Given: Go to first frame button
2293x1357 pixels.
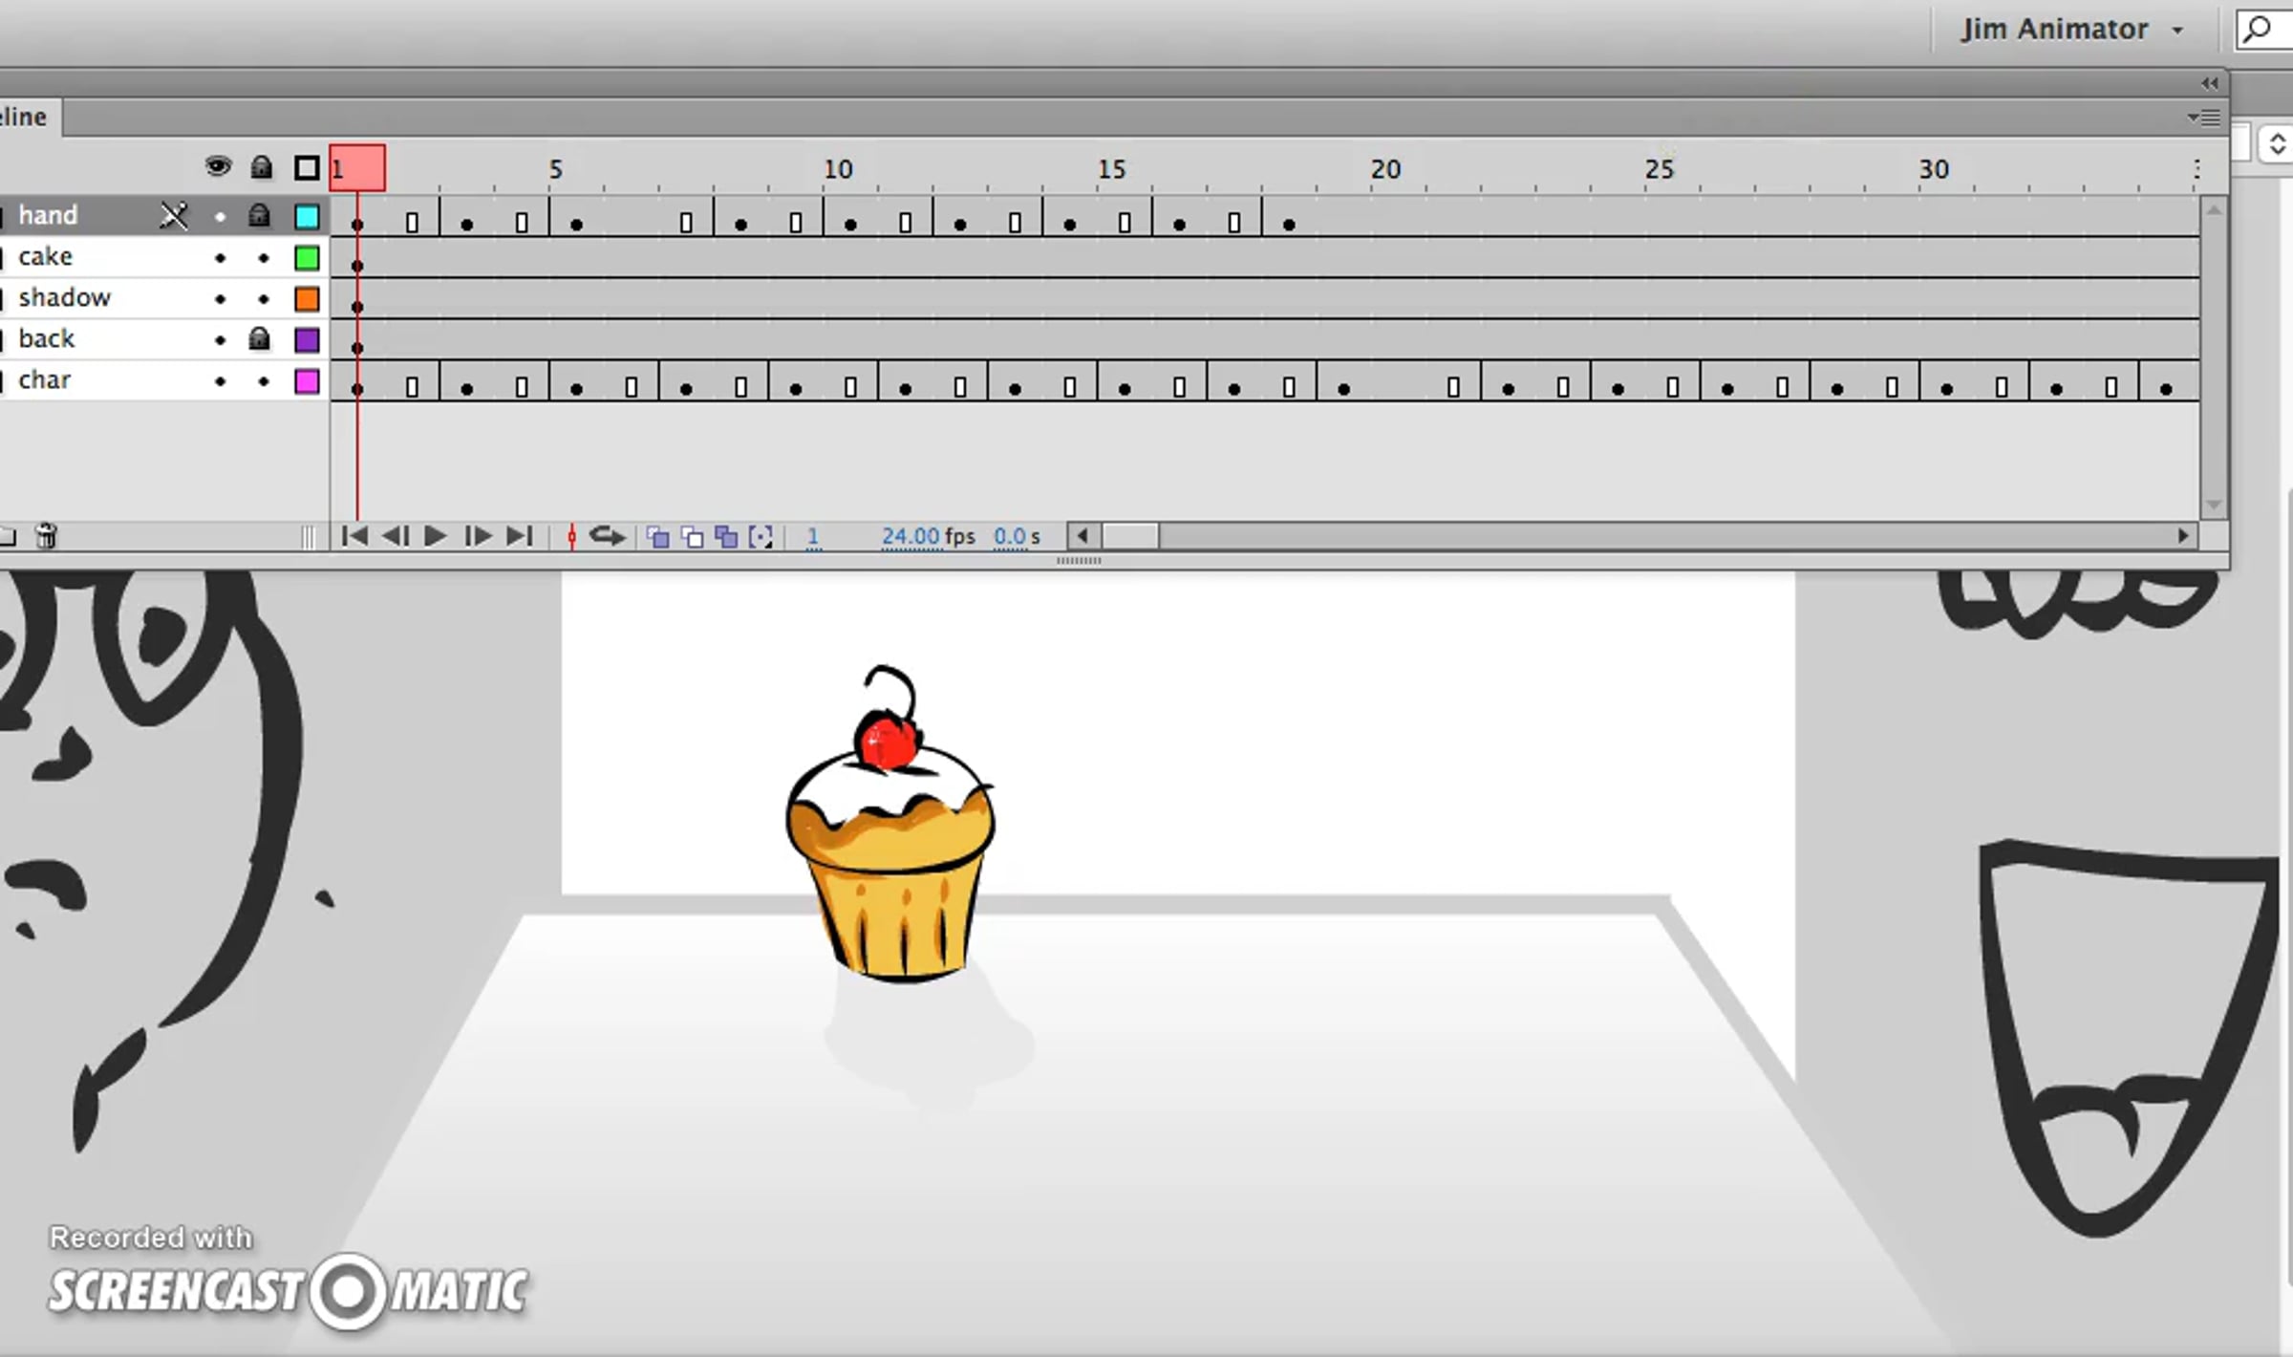Looking at the screenshot, I should click(354, 536).
